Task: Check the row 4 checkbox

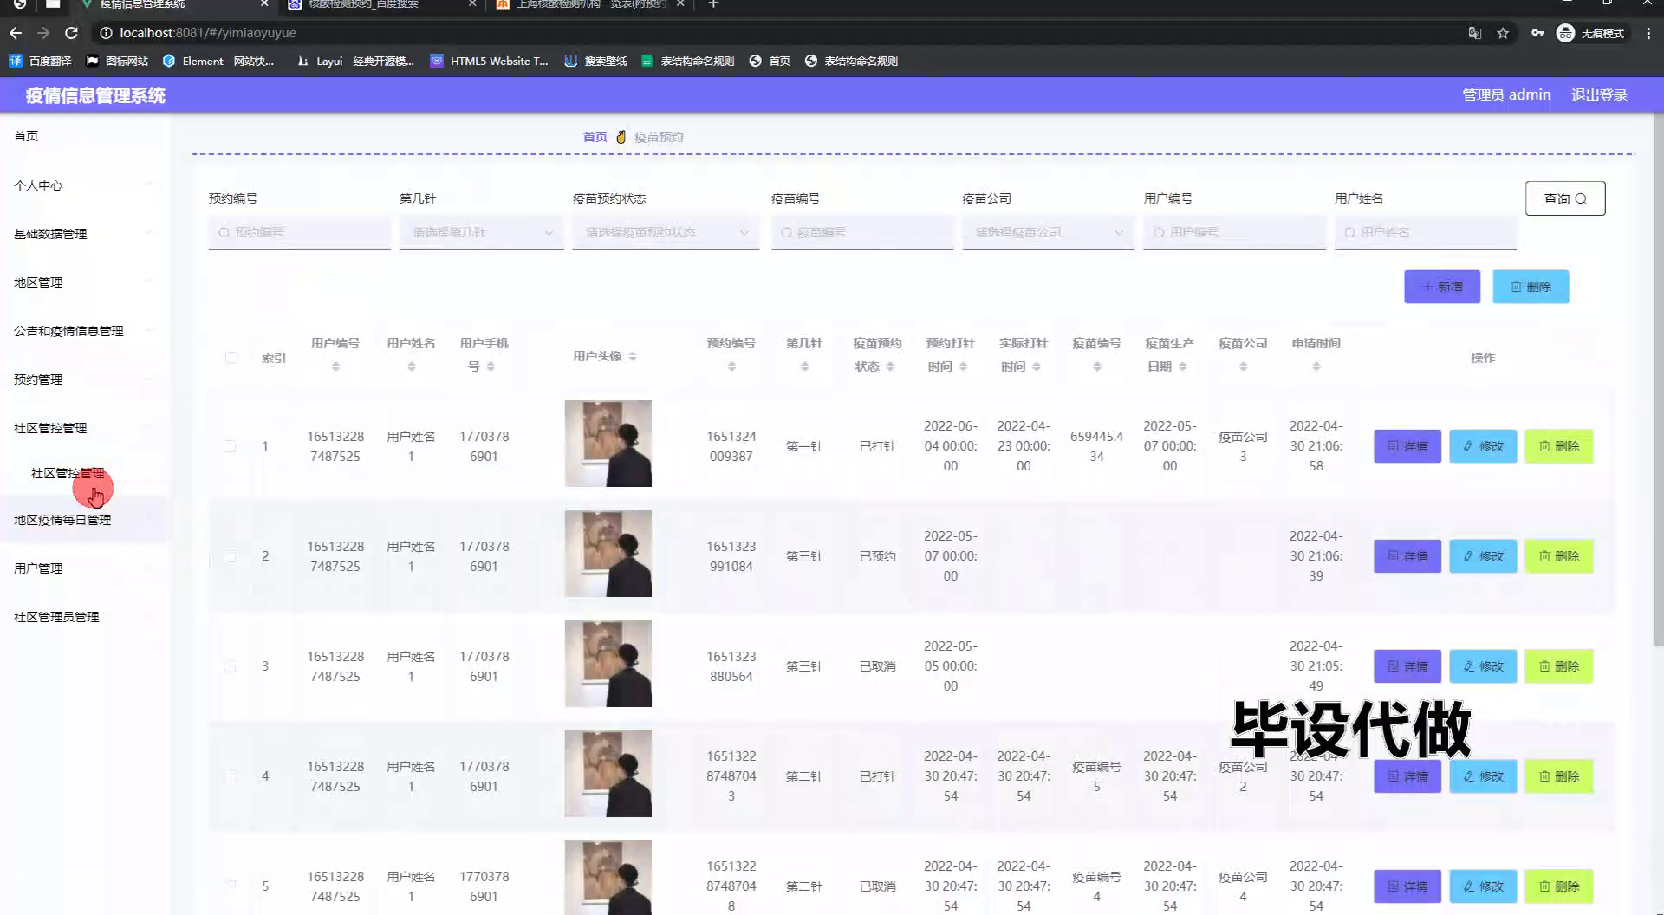Action: (x=230, y=776)
